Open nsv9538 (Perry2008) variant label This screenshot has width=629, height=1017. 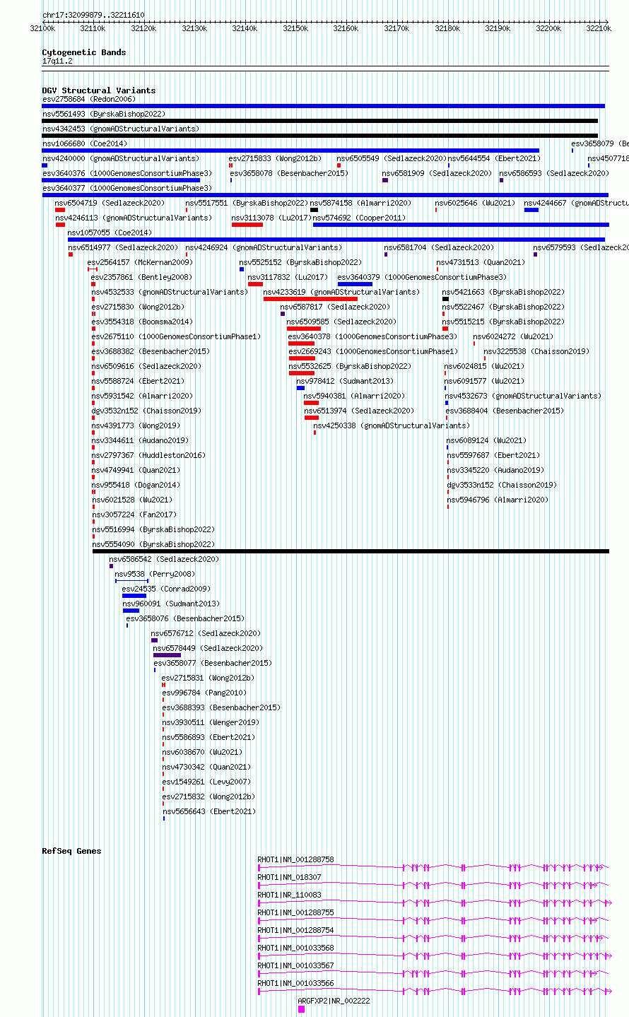pyautogui.click(x=155, y=574)
